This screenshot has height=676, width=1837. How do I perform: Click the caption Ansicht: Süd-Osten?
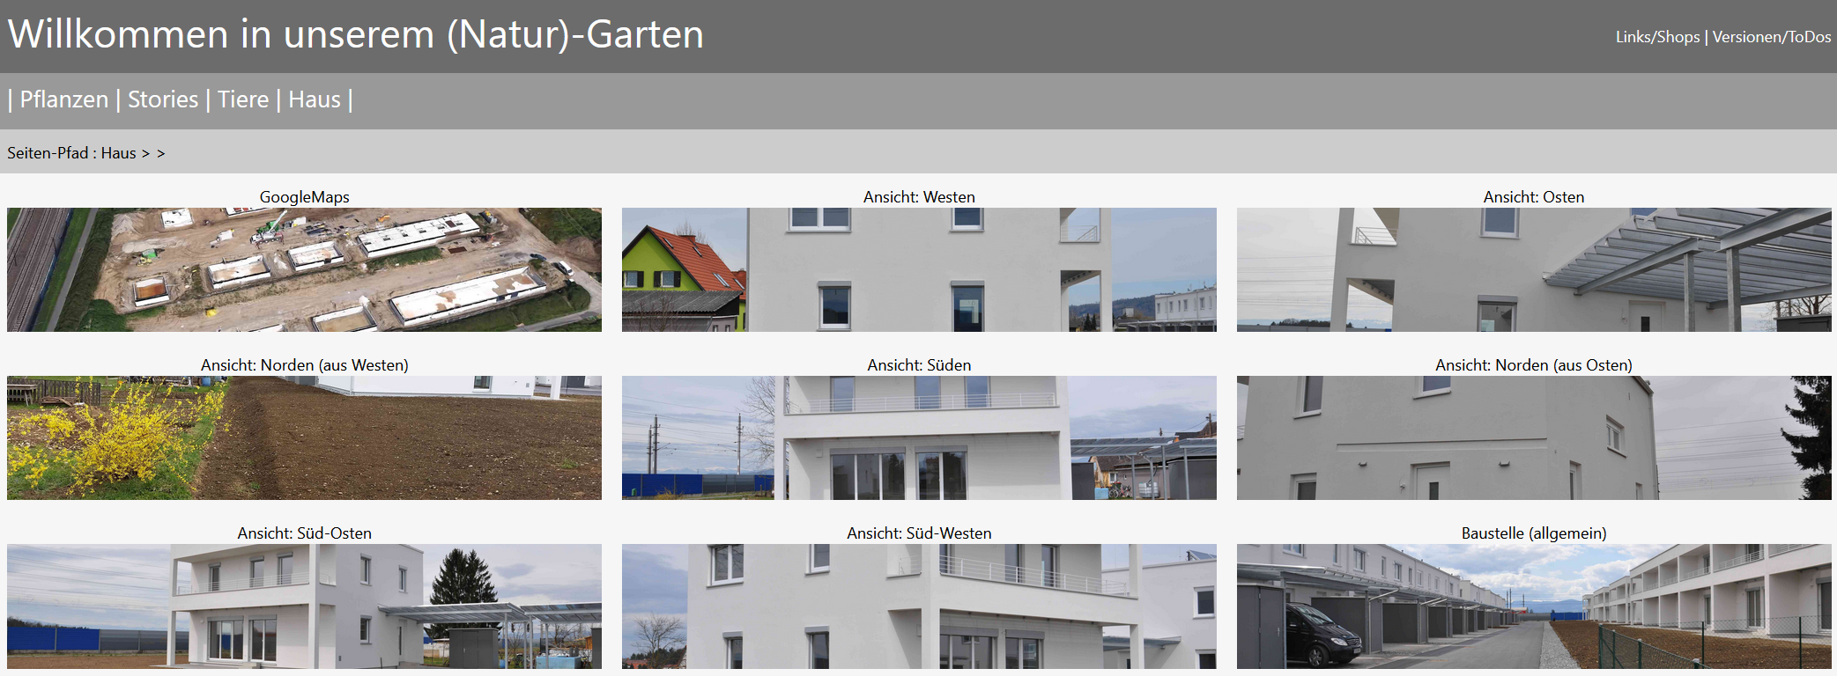[x=304, y=533]
